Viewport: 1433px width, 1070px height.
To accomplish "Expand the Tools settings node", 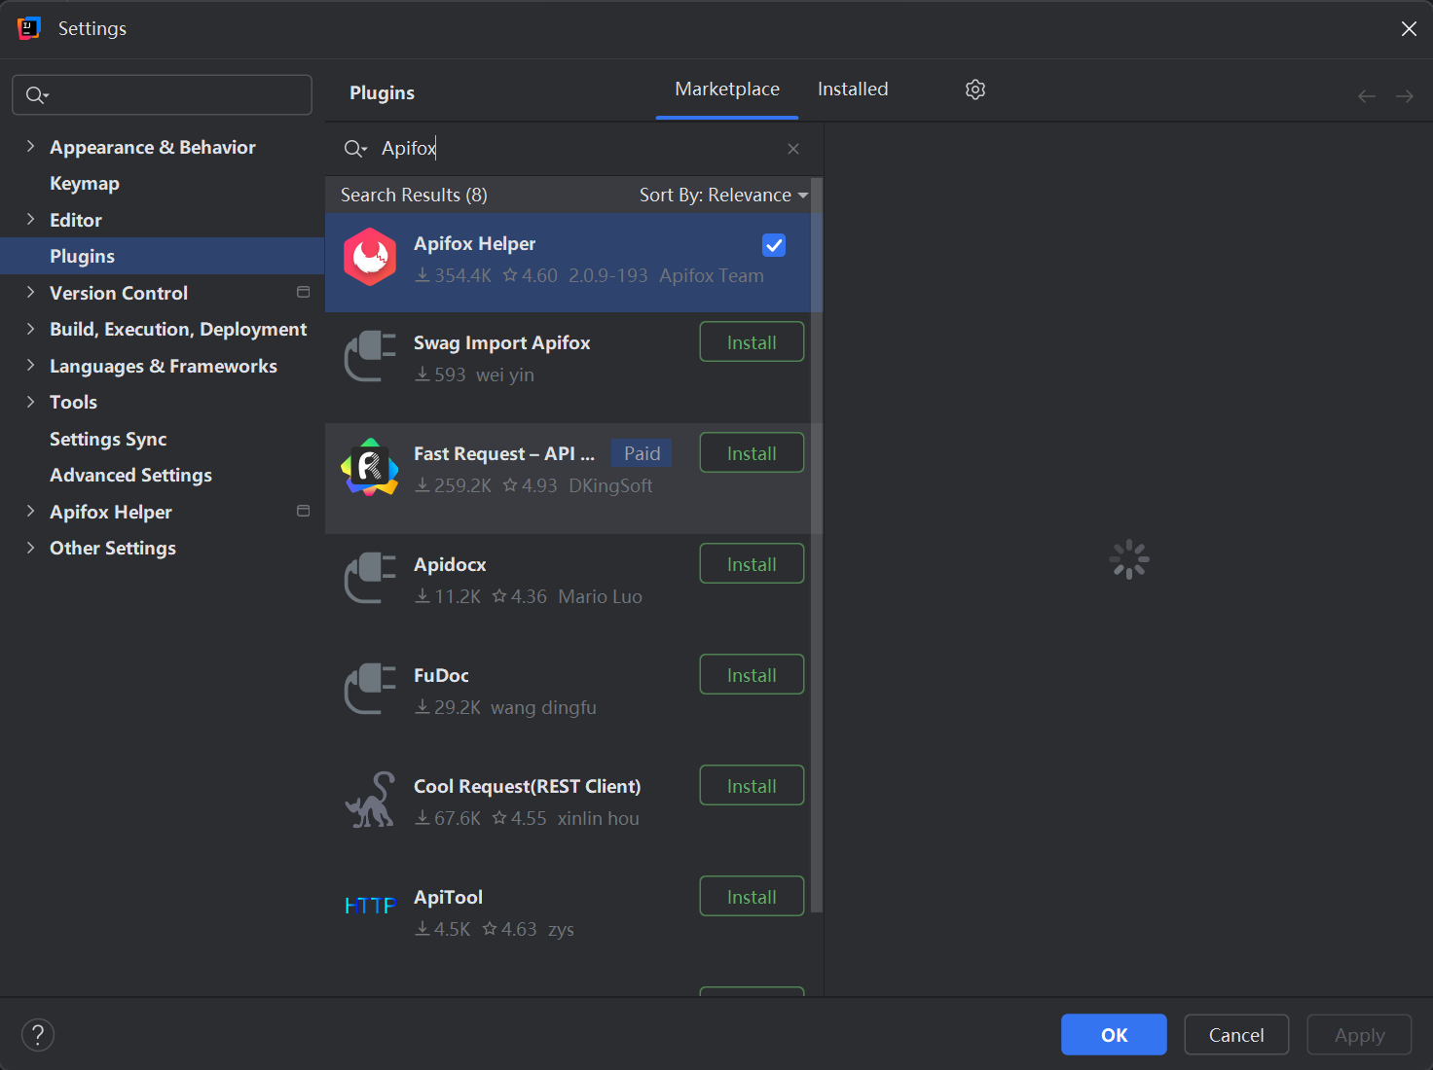I will coord(30,402).
